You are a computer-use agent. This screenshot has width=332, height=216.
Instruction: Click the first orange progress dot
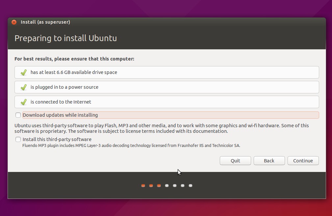[x=143, y=185]
